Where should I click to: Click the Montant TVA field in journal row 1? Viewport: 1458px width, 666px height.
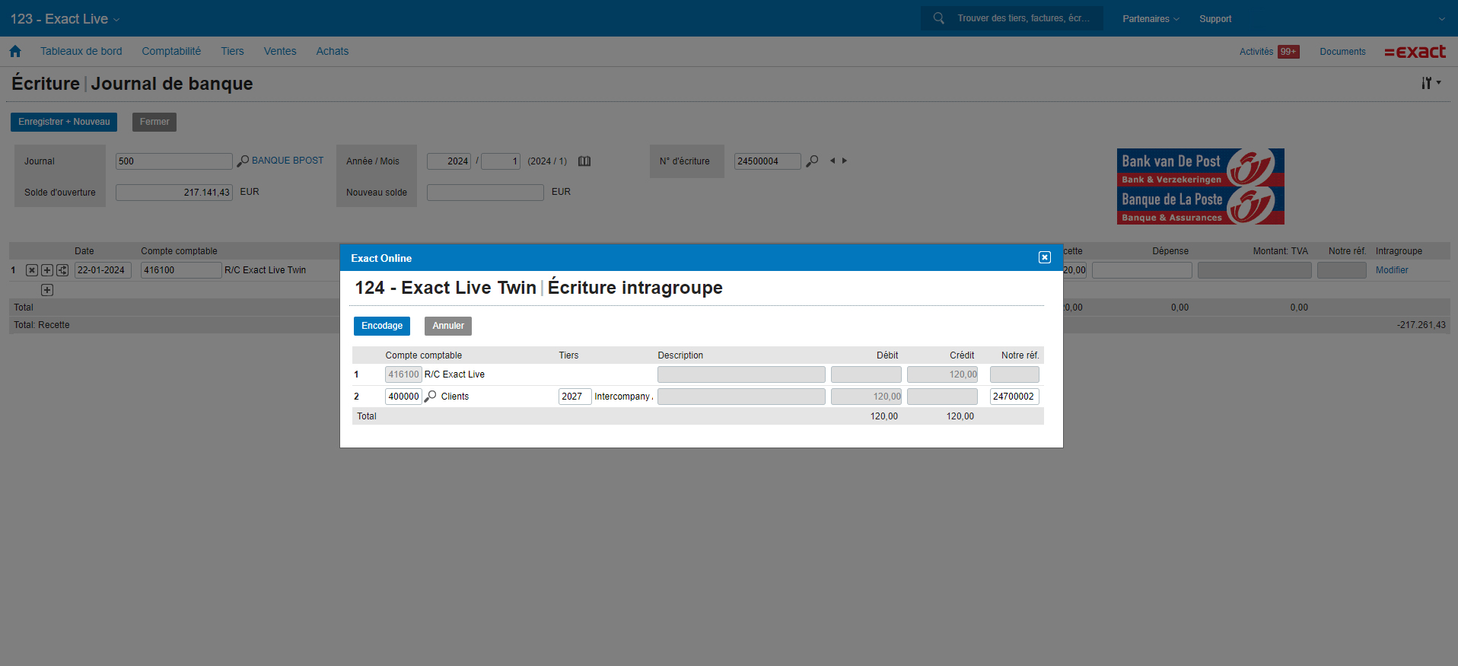[1254, 270]
